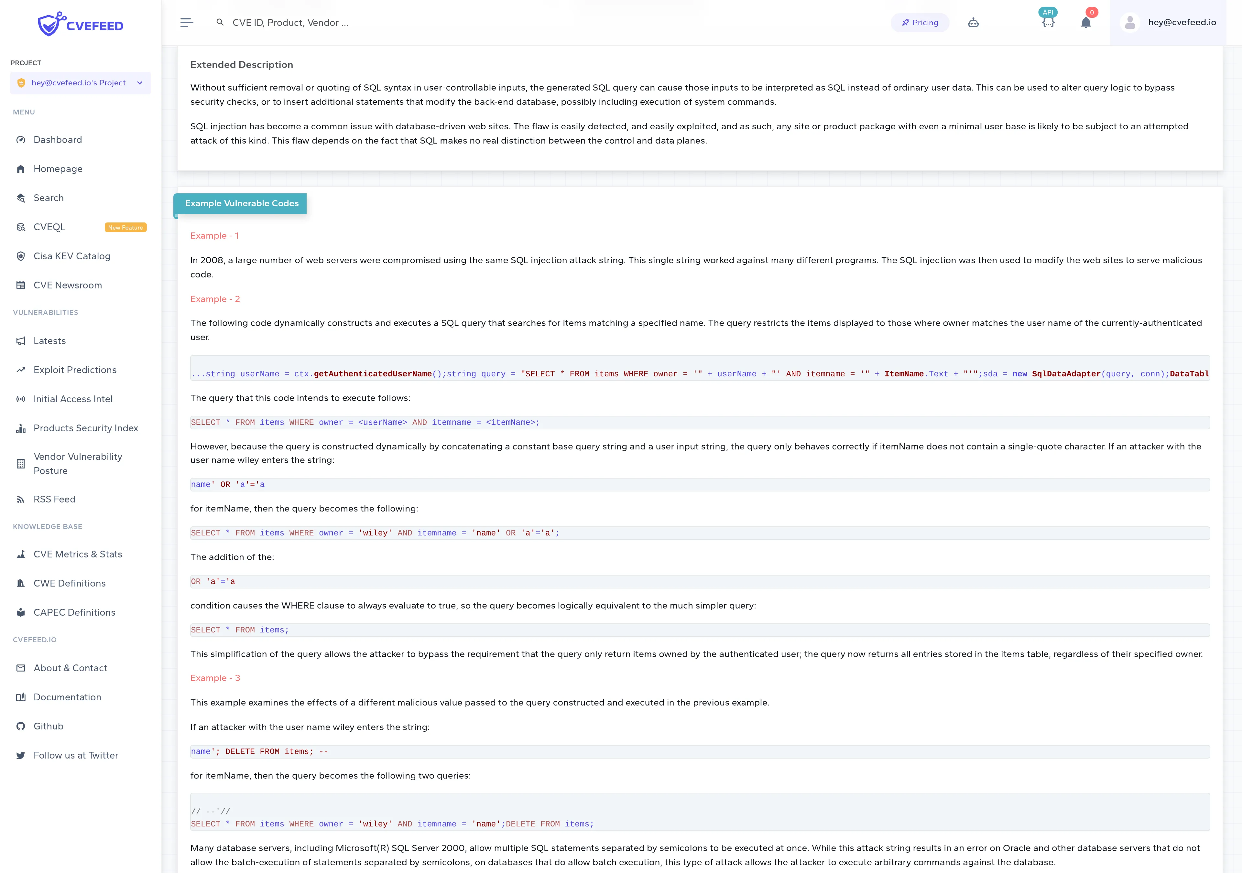Click the Homepage house icon
This screenshot has height=873, width=1242.
coord(21,169)
